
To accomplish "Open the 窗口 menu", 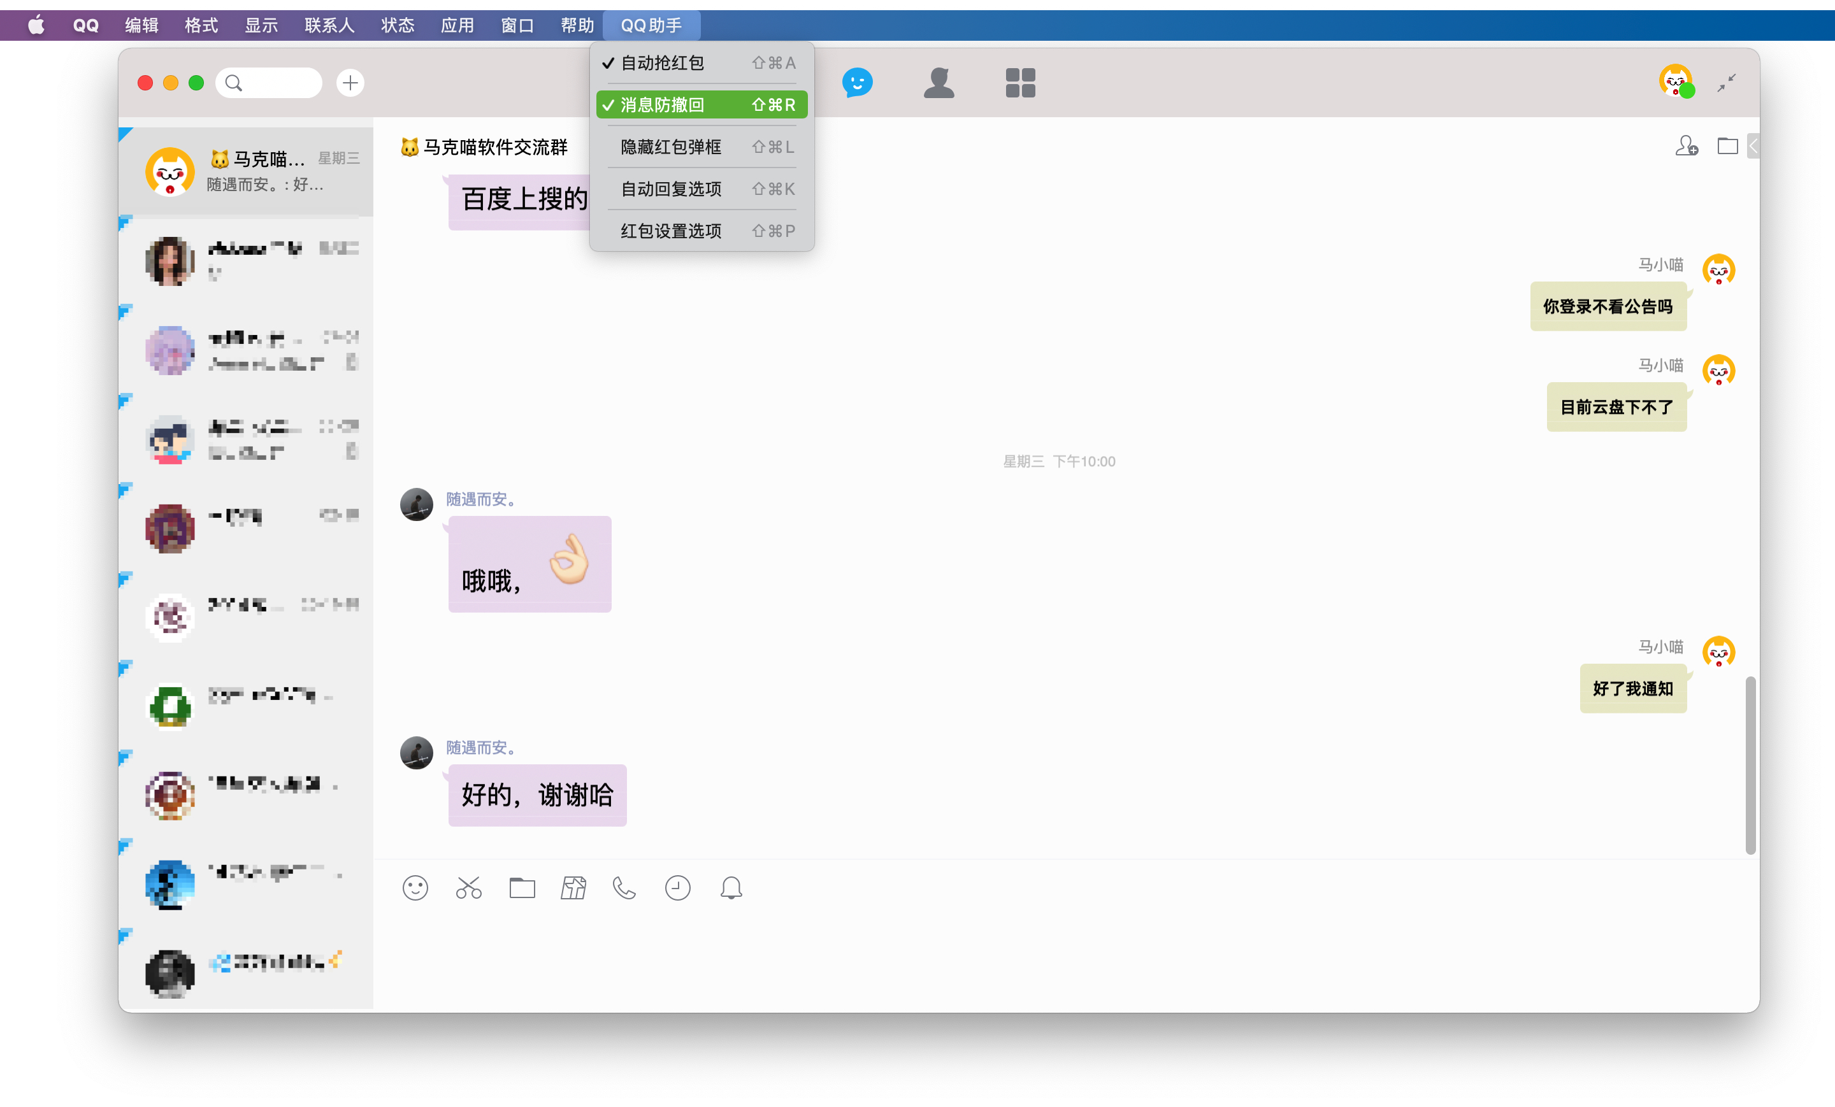I will 517,25.
